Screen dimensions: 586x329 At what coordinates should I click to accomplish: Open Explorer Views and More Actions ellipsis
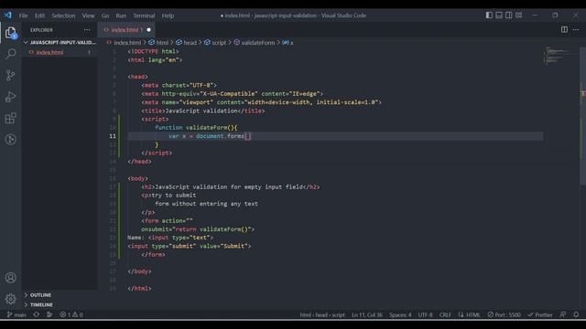(87, 30)
